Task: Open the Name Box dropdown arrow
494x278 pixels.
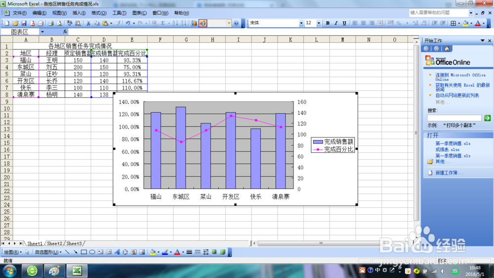Action: tap(42, 32)
